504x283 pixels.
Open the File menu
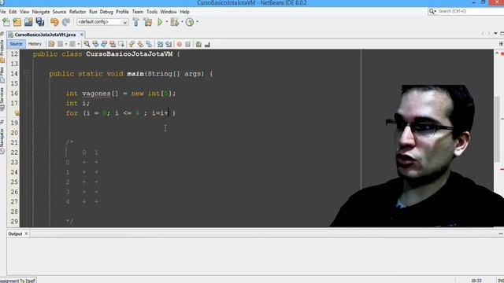pyautogui.click(x=3, y=12)
